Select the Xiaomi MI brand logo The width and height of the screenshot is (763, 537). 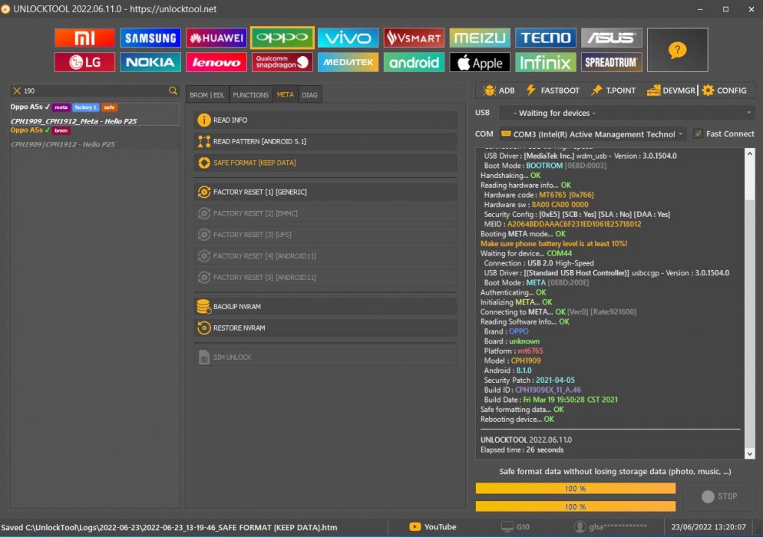tap(84, 38)
